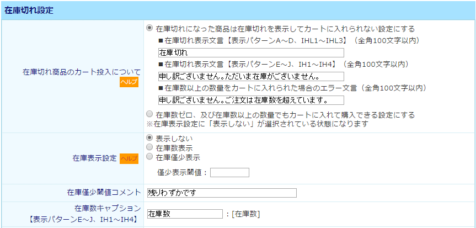Click note ※在庫表示設定に「表示しない」が選択されている状態
The width and height of the screenshot is (476, 228).
click(258, 124)
